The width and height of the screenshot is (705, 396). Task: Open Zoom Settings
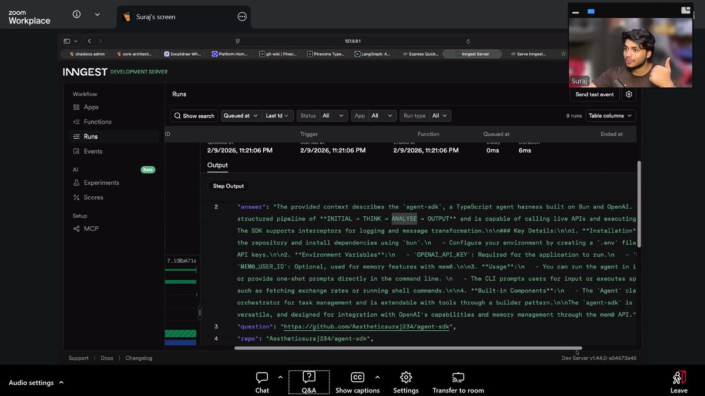click(x=406, y=382)
